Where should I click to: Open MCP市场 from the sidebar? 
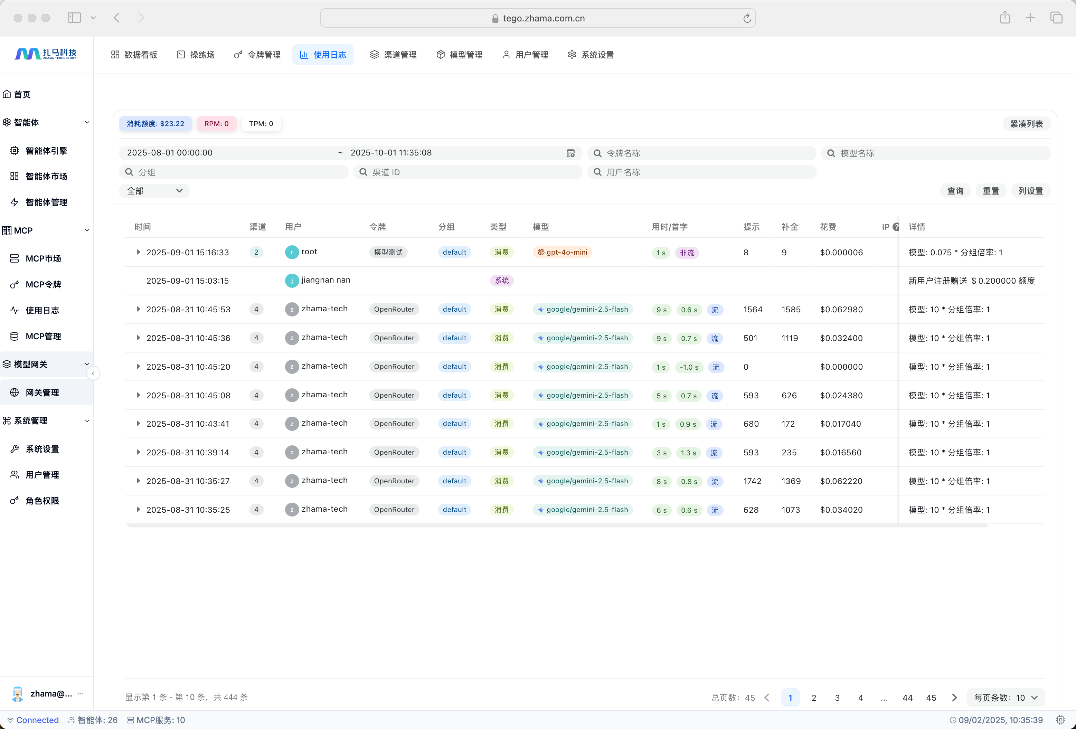[x=43, y=258]
